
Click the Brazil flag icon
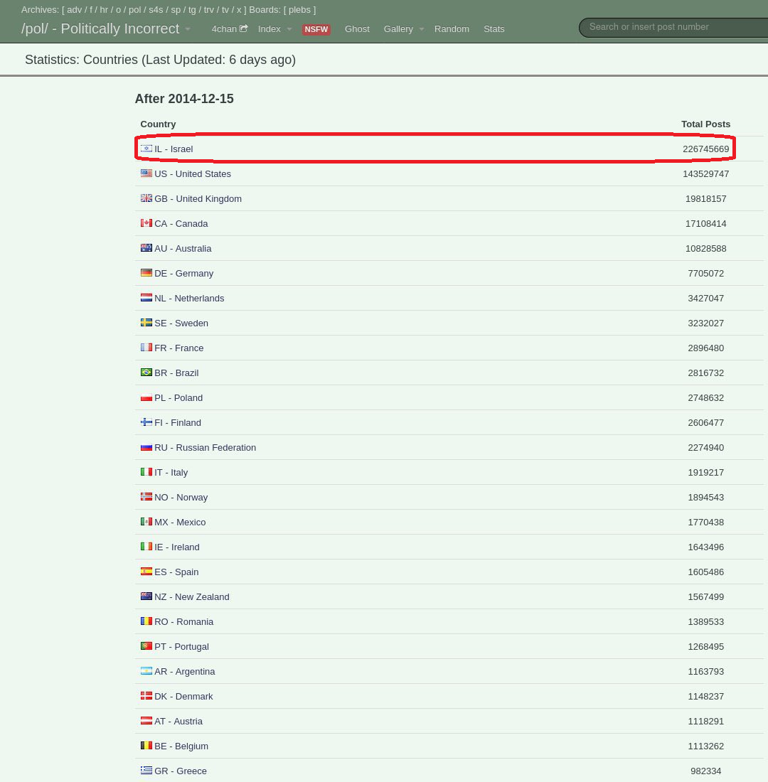point(146,372)
